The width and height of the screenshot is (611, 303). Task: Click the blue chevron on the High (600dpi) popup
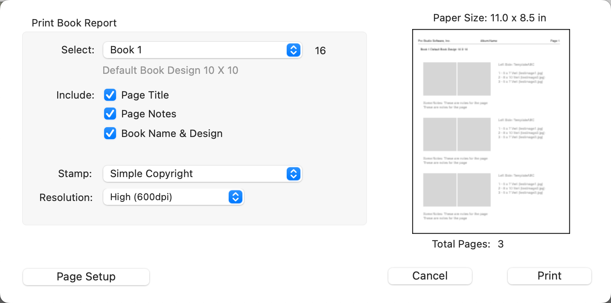click(236, 197)
